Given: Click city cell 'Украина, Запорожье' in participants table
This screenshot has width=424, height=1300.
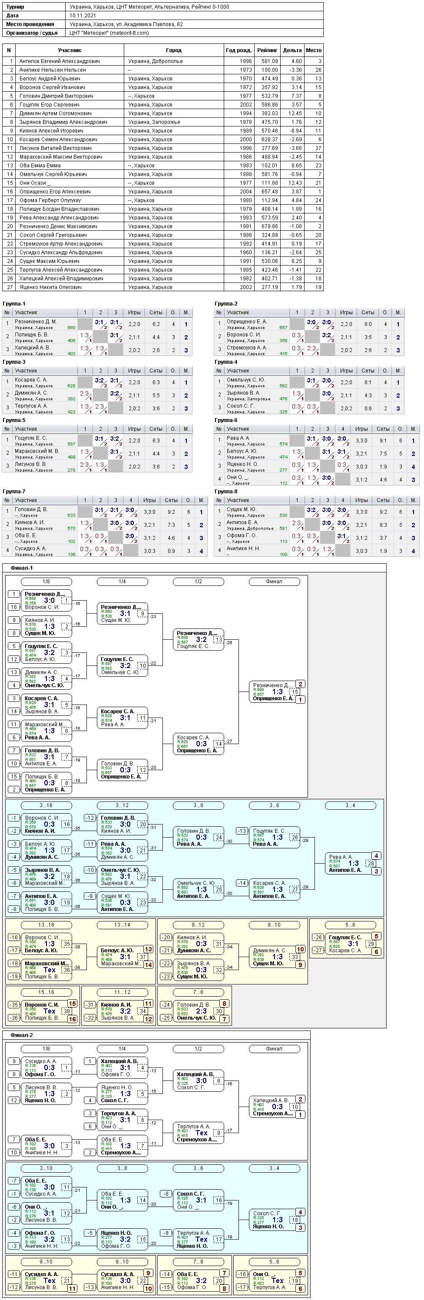Looking at the screenshot, I should click(154, 122).
